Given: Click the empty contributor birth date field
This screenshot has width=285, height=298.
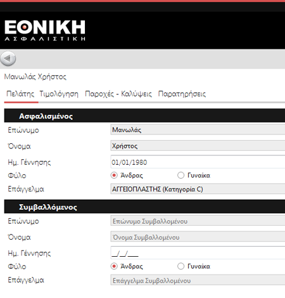Looking at the screenshot, I should click(198, 253).
